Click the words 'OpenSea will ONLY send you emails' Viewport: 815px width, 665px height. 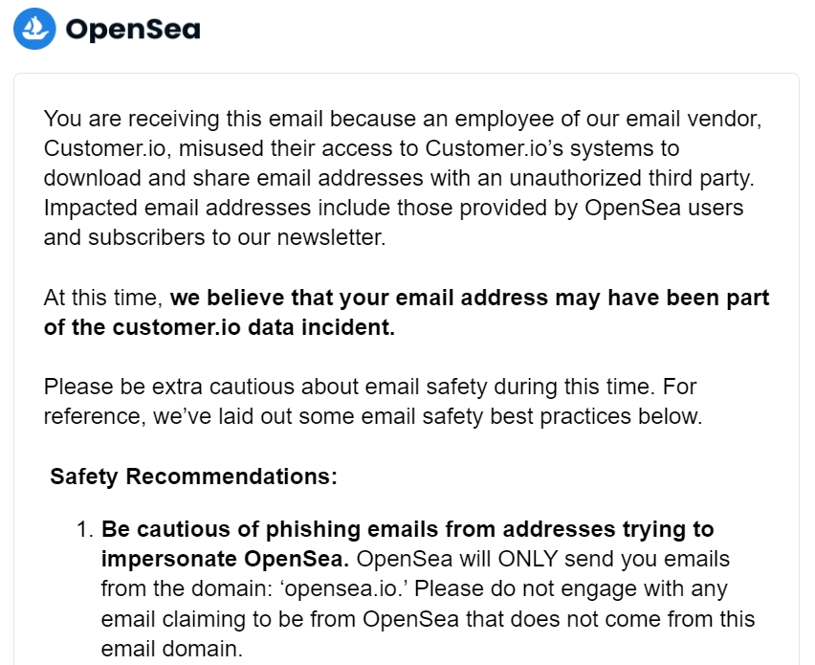tap(543, 559)
